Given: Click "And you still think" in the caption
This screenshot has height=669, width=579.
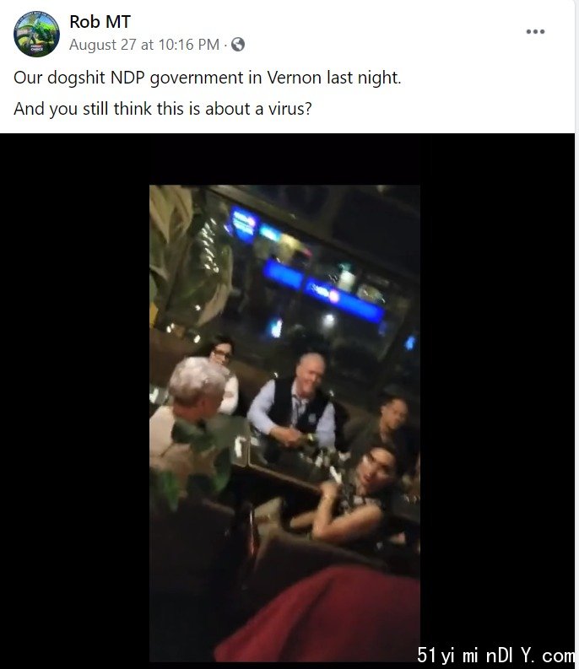Looking at the screenshot, I should click(x=83, y=109).
